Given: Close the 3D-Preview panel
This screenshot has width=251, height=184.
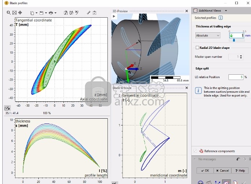Looking at the screenshot, I should (187, 11).
